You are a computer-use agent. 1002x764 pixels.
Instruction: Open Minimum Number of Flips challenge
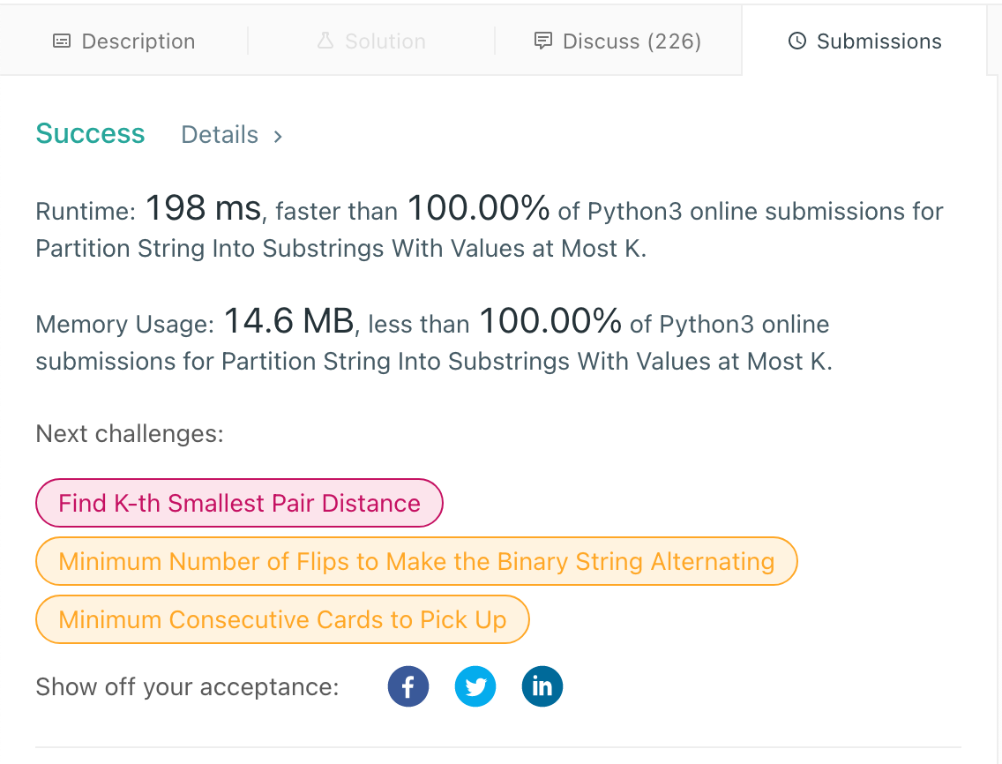click(416, 561)
